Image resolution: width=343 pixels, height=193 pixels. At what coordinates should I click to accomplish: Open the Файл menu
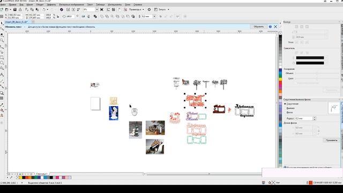click(x=3, y=5)
